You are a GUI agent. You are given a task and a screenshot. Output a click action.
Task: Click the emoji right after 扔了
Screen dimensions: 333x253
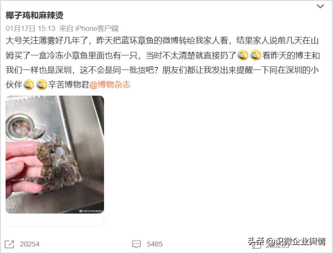[x=243, y=55]
